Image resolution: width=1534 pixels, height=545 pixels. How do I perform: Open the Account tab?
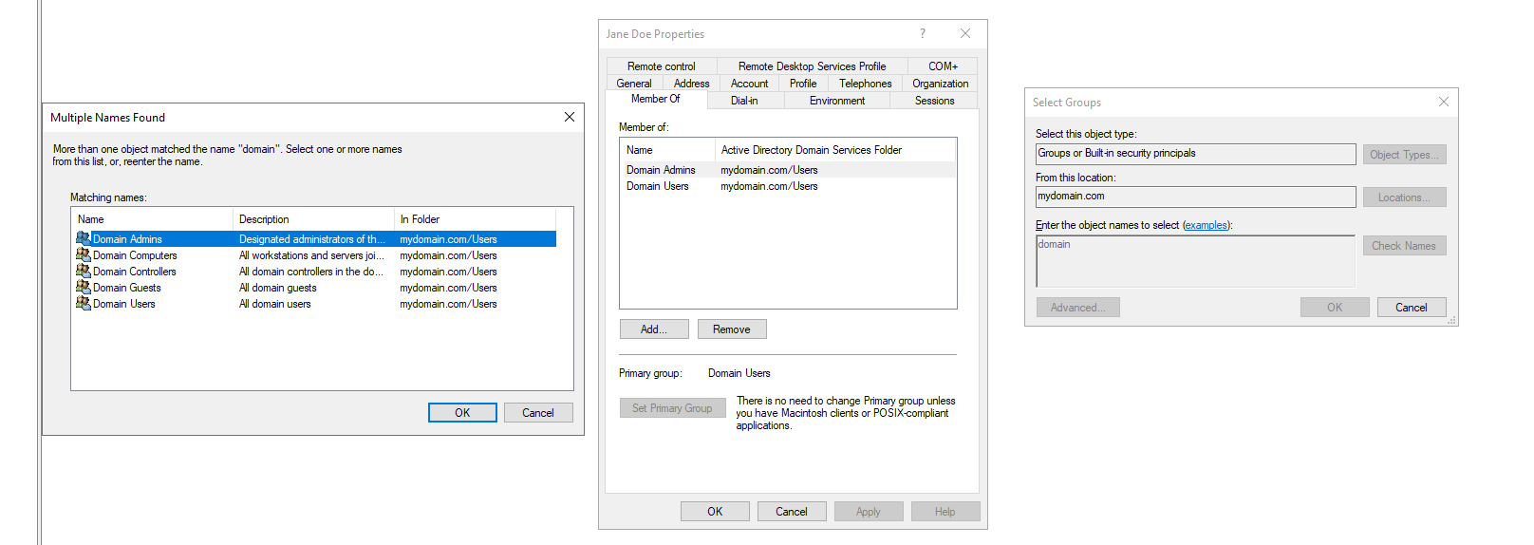click(x=749, y=84)
